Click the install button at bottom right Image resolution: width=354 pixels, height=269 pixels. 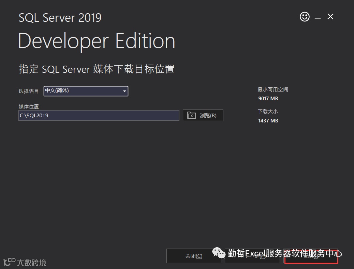coord(311,256)
